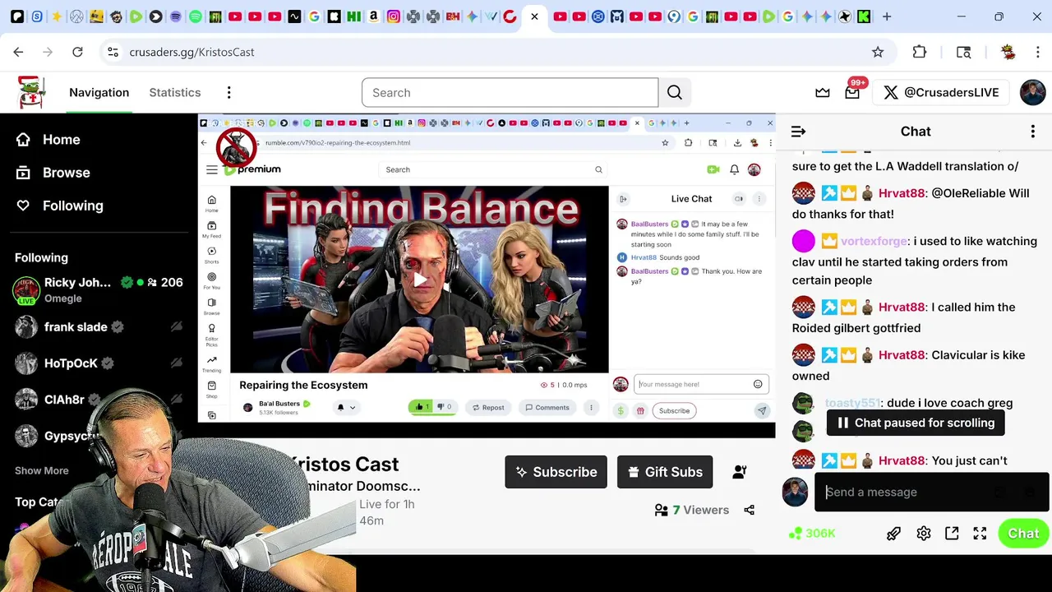Open Ricky Joh... live channel

(99, 289)
